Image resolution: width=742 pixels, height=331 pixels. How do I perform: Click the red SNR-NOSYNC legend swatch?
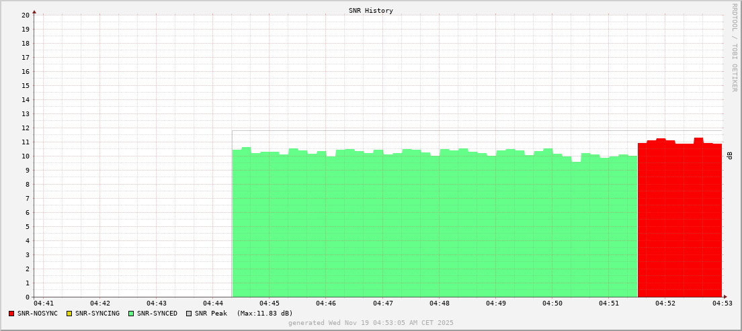coord(11,314)
